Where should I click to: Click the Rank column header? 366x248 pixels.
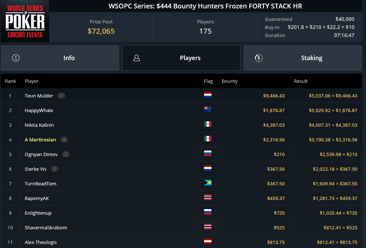pos(11,81)
